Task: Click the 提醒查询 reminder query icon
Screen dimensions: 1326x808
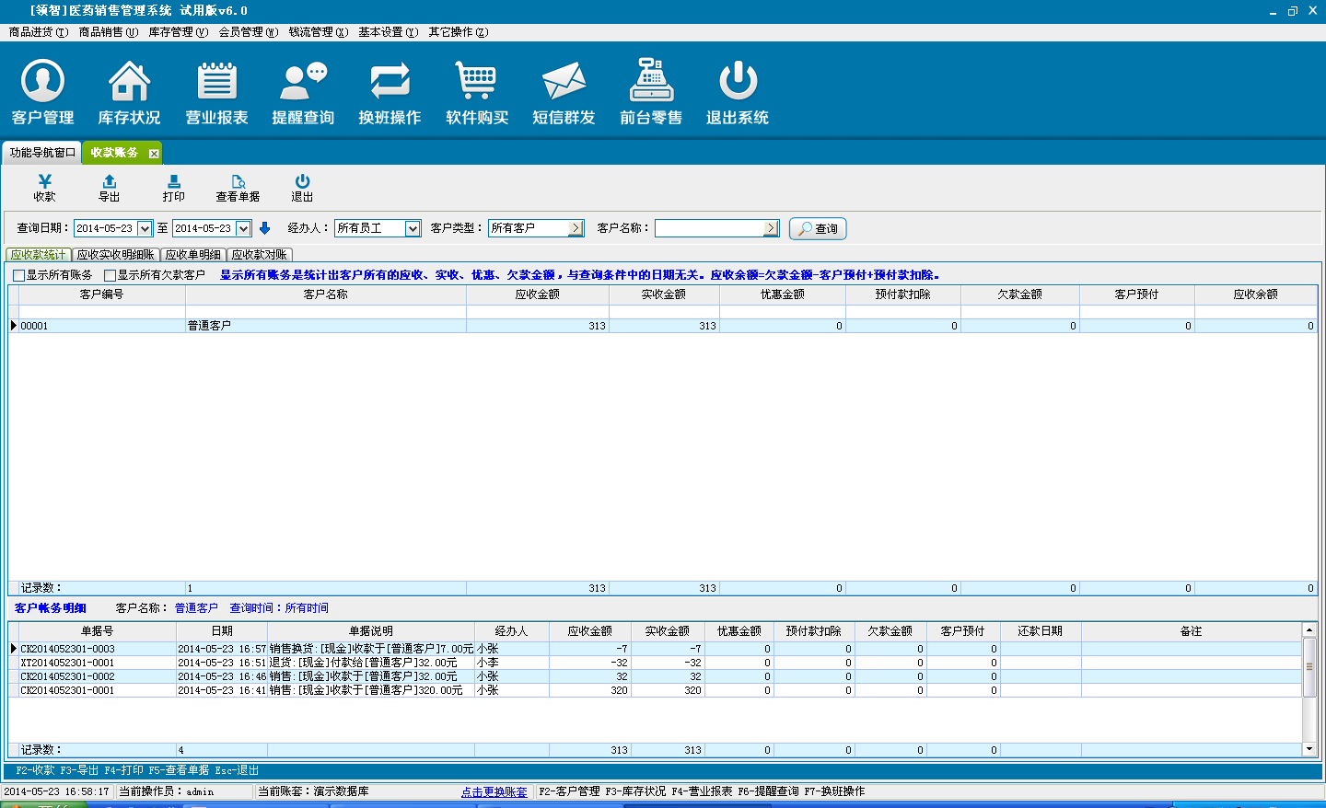Action: pos(303,92)
